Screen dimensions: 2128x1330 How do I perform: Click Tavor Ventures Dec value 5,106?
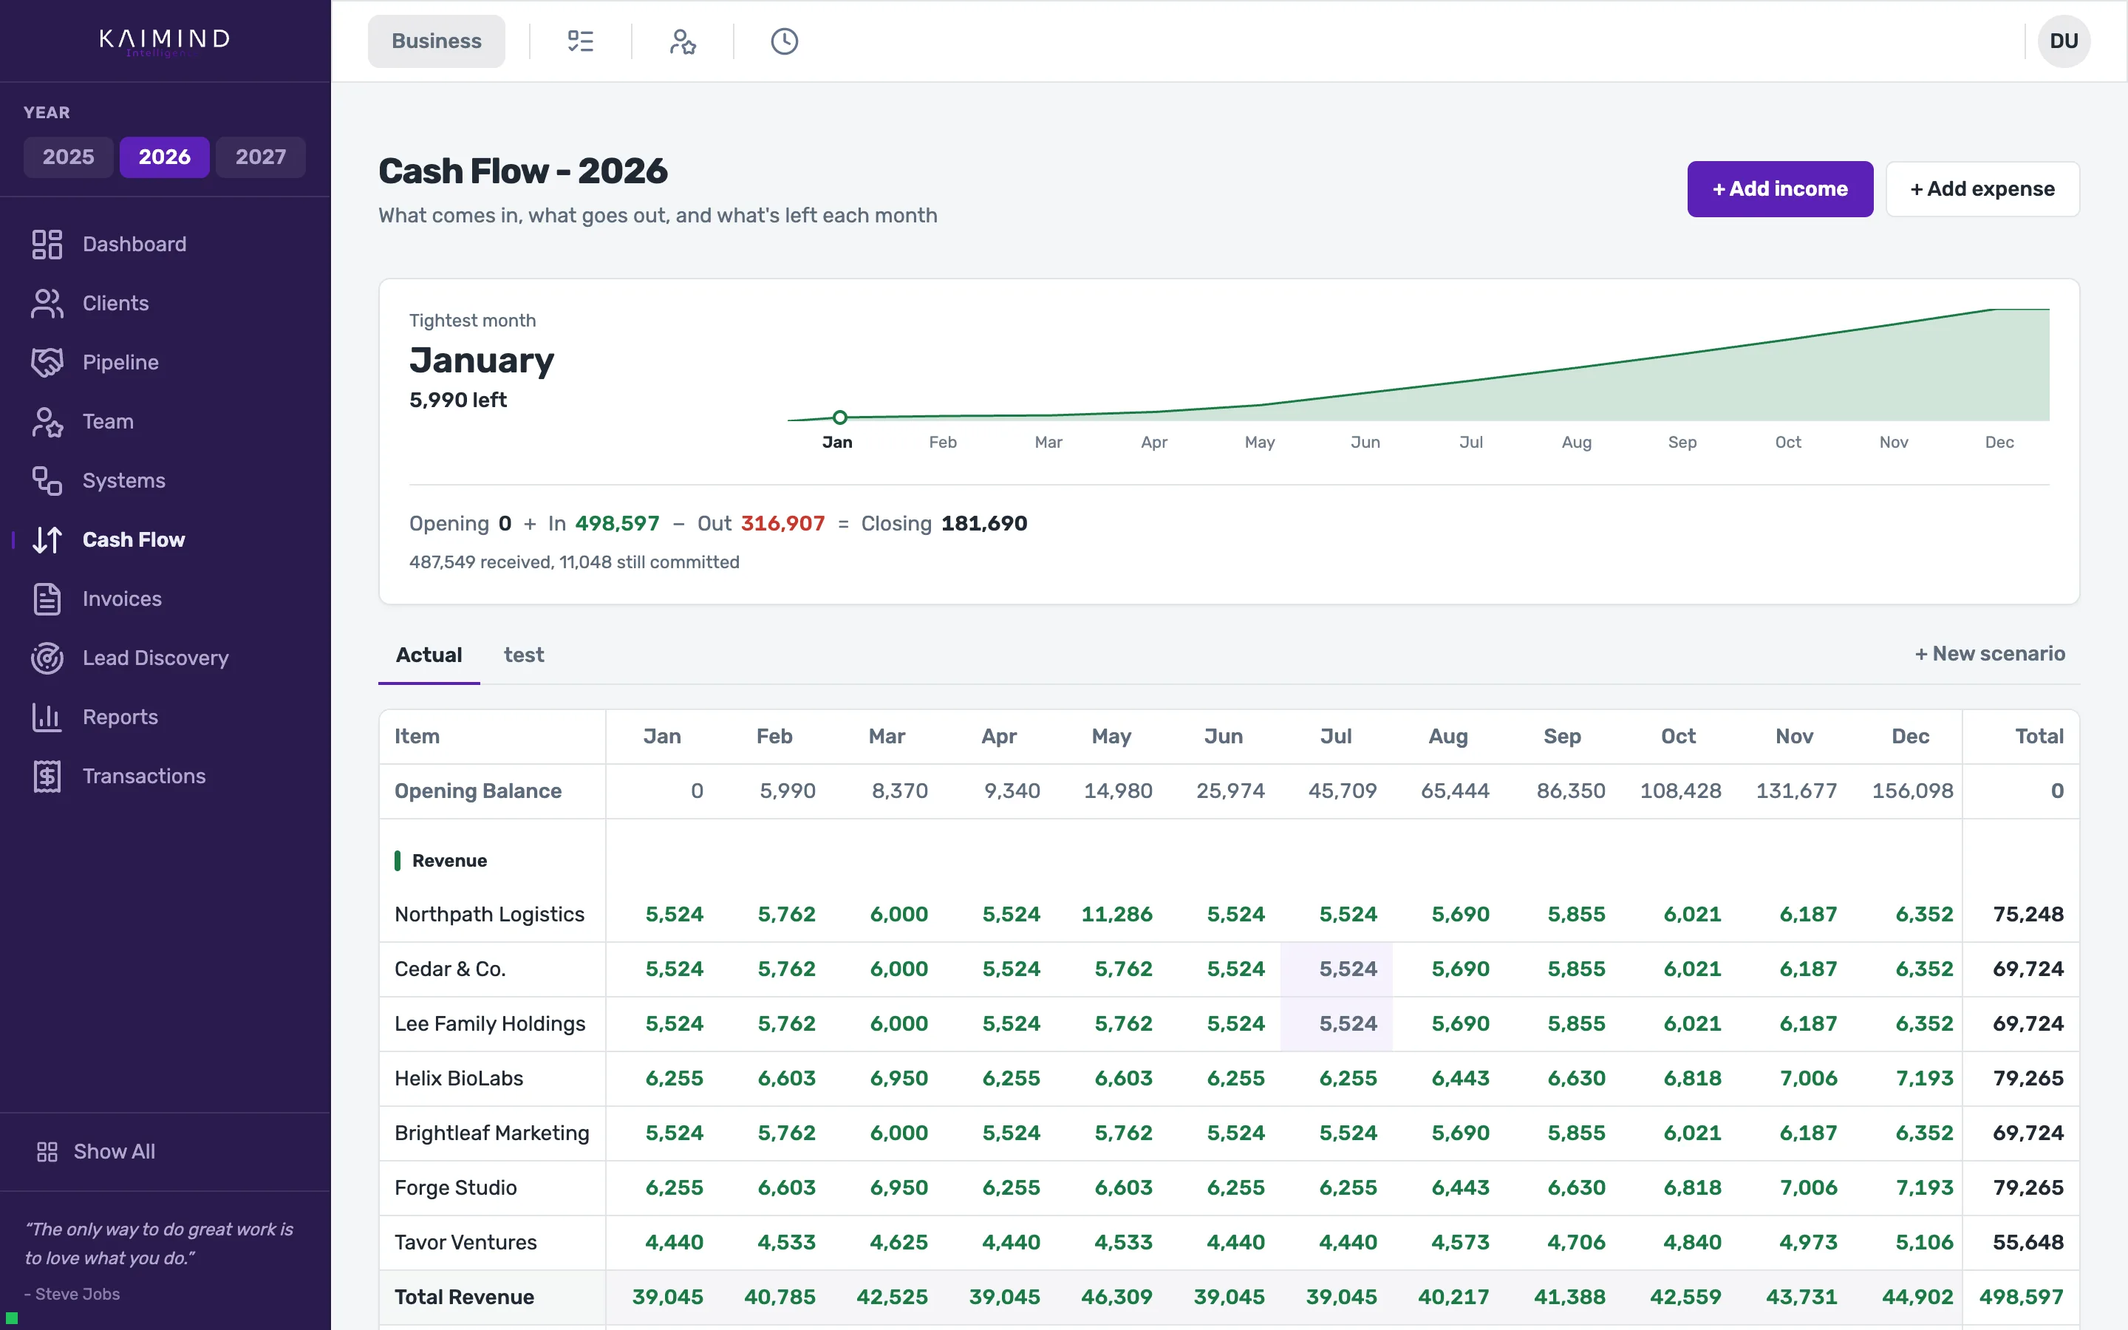click(1924, 1242)
